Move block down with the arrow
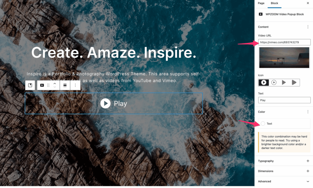 point(55,87)
